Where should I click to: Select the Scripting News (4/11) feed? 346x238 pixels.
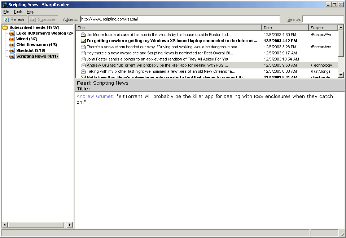coord(37,56)
